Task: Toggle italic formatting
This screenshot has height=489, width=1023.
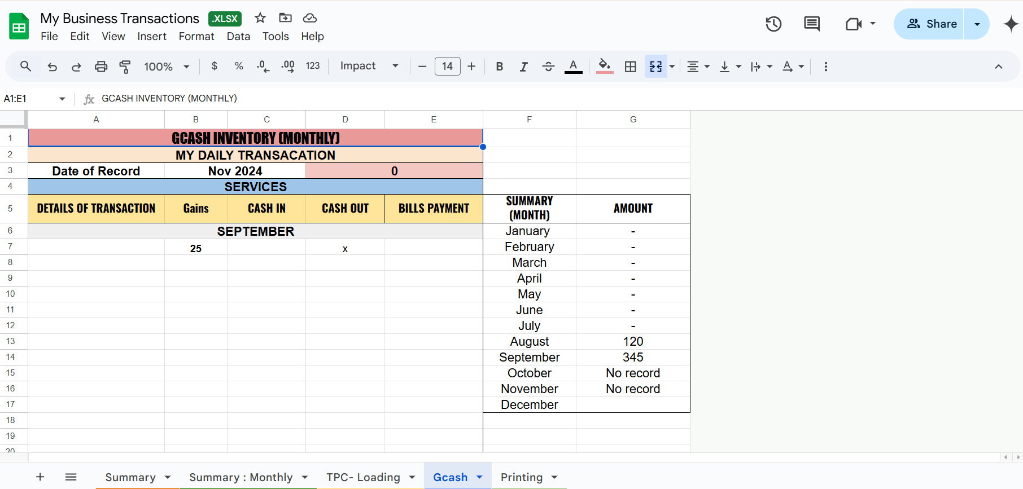Action: point(523,67)
